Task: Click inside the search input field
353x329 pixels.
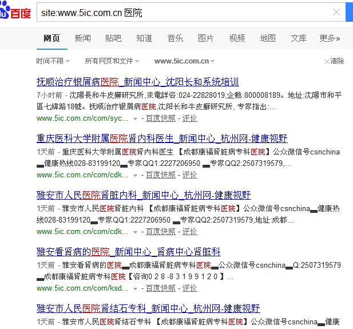Action: tap(183, 12)
